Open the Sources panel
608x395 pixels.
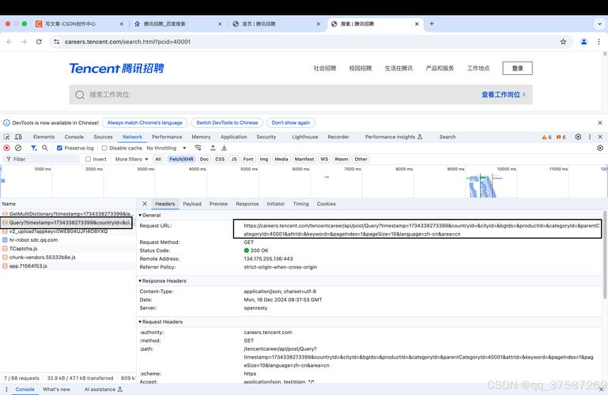[103, 137]
